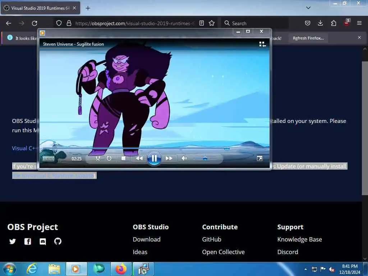Click the fast-forward/next button in Media Player
The width and height of the screenshot is (368, 276).
(x=169, y=158)
